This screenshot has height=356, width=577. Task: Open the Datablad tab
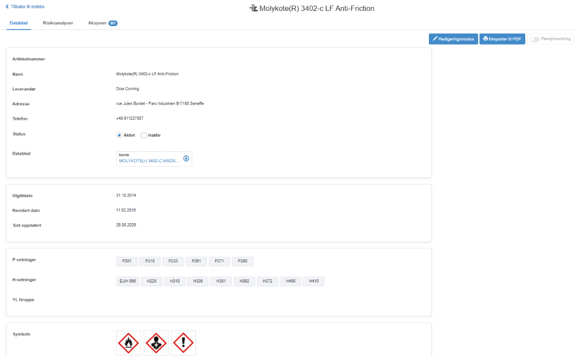(19, 23)
